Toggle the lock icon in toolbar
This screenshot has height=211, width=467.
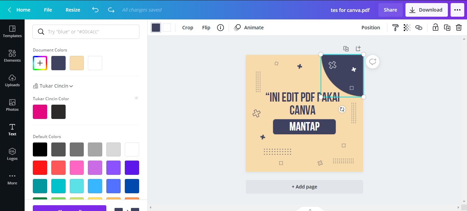pyautogui.click(x=436, y=28)
